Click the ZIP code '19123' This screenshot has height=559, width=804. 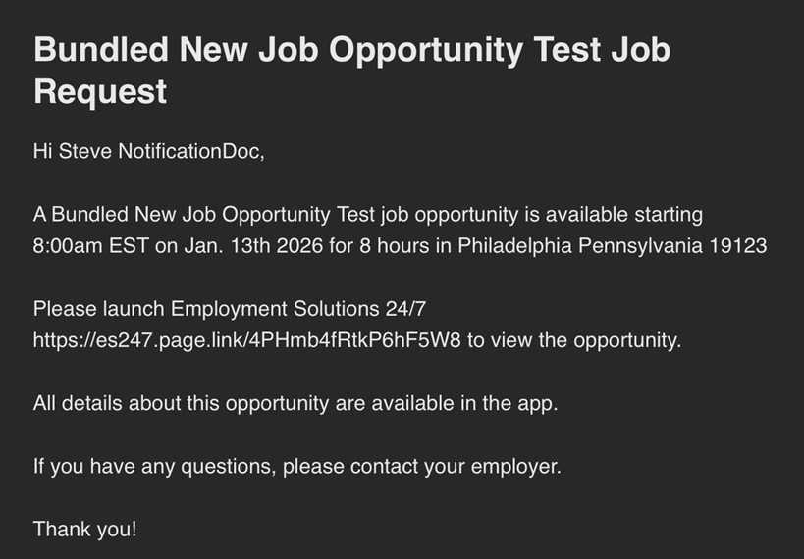(x=738, y=246)
